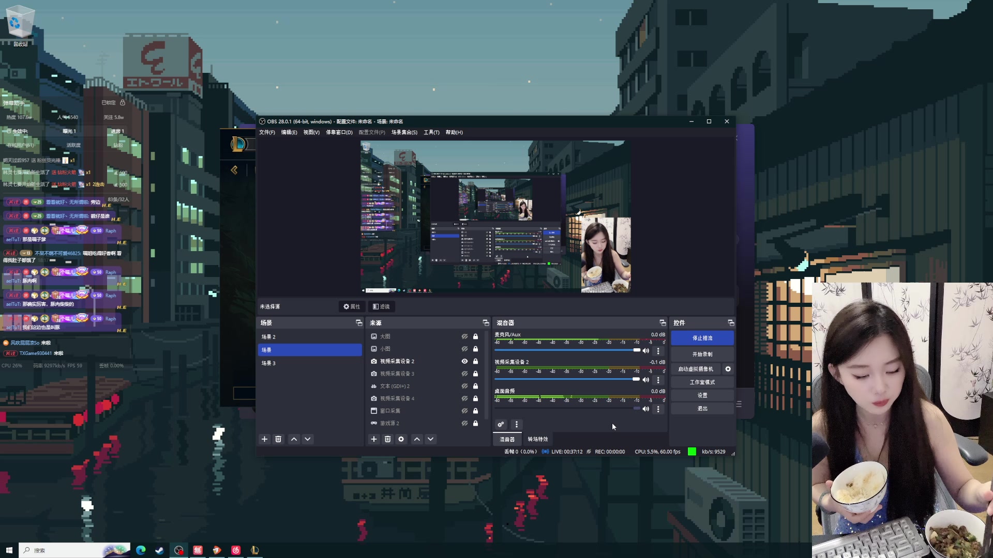
Task: Mute the 视频采集设备 2 mixer speaker icon
Action: point(646,380)
